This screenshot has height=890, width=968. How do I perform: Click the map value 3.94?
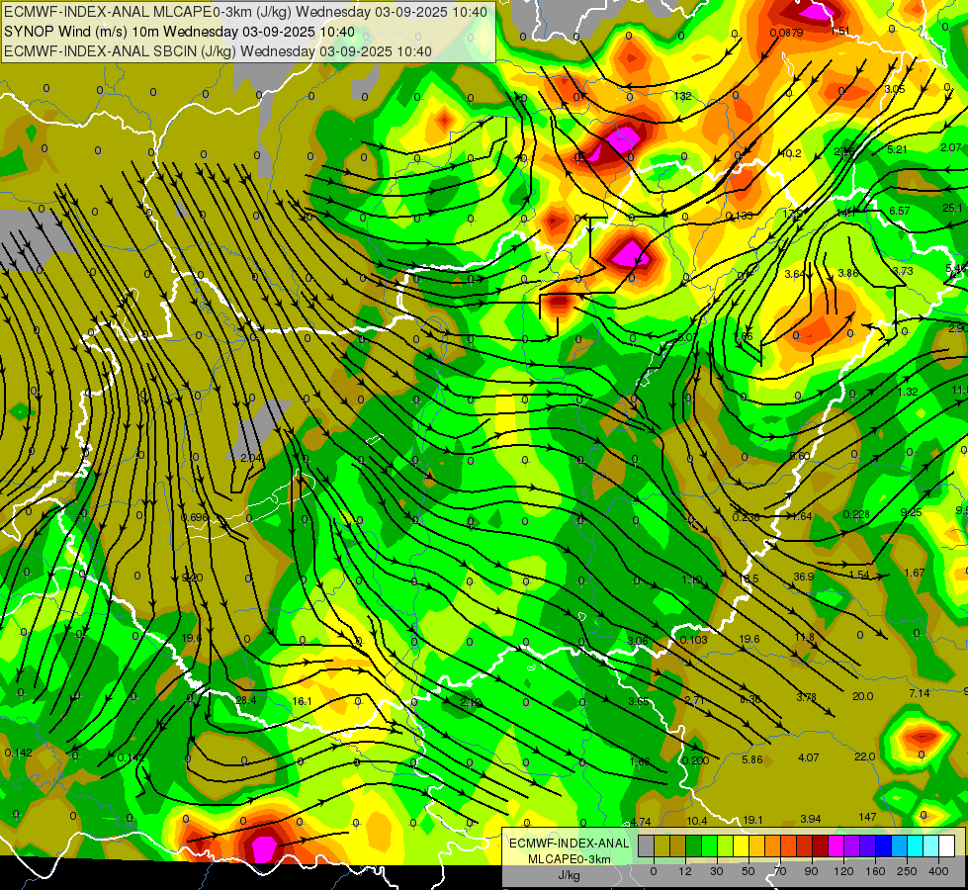(811, 819)
